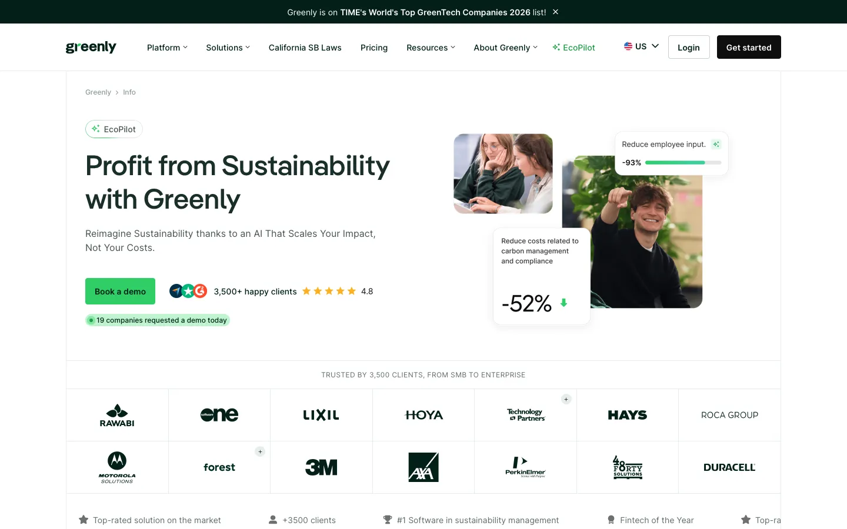
Task: Click the green down arrow beside -52%
Action: pyautogui.click(x=563, y=303)
